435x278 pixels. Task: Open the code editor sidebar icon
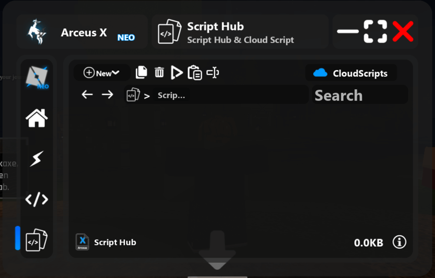click(x=37, y=199)
